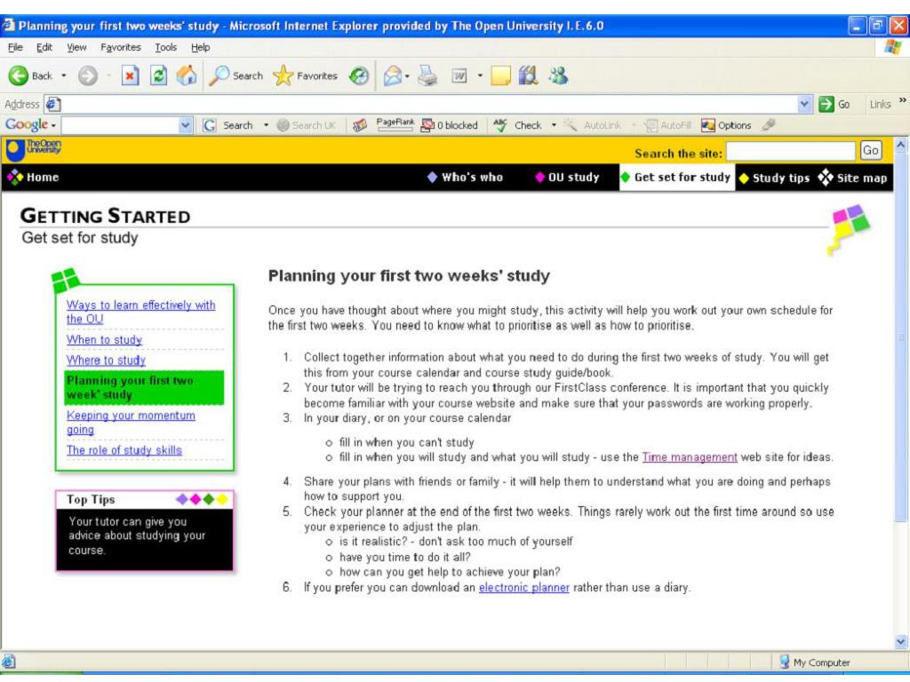910x682 pixels.
Task: Click the Research book icon
Action: click(528, 75)
